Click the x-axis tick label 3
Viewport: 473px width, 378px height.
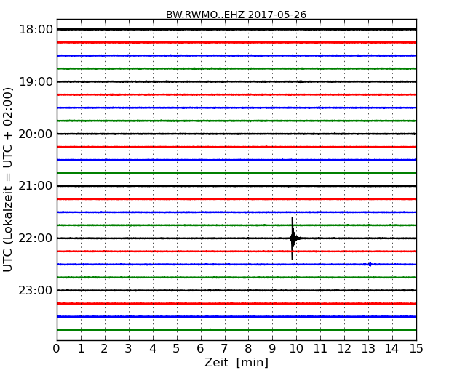pos(129,348)
